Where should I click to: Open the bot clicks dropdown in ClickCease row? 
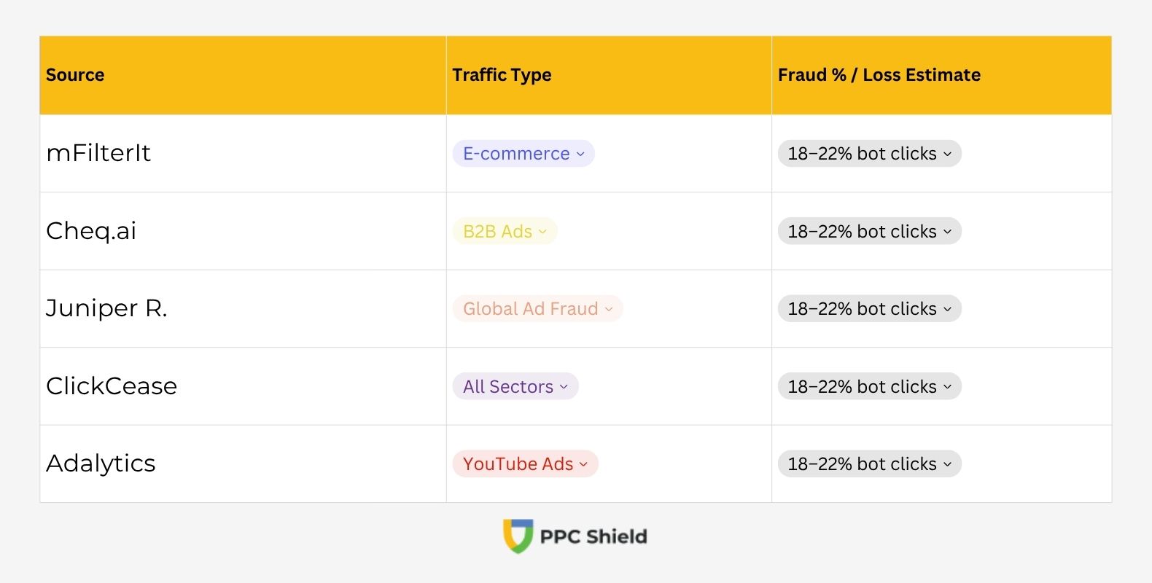coord(869,387)
